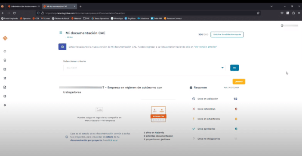The height and width of the screenshot is (156, 302).
Task: Open the WhatsApp bookmark in bookmarks bar
Action: [x=117, y=18]
